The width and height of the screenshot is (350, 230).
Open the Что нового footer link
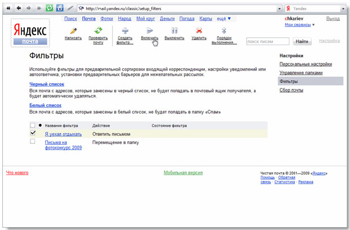17,172
